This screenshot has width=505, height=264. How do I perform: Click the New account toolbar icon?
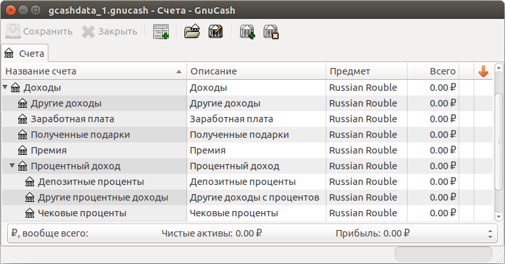coord(247,31)
